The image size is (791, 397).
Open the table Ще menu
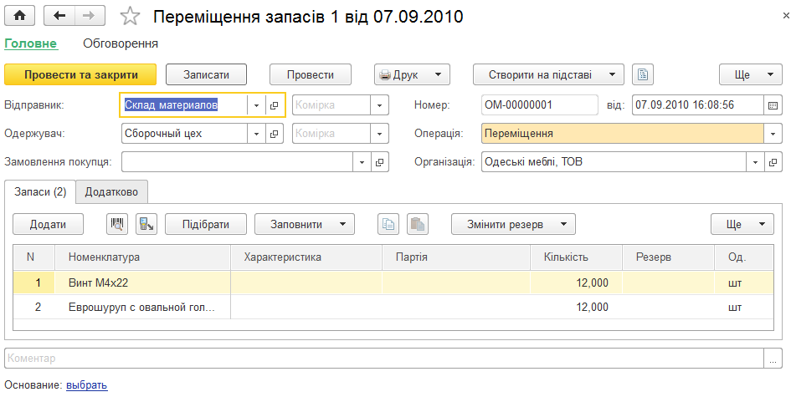(742, 224)
